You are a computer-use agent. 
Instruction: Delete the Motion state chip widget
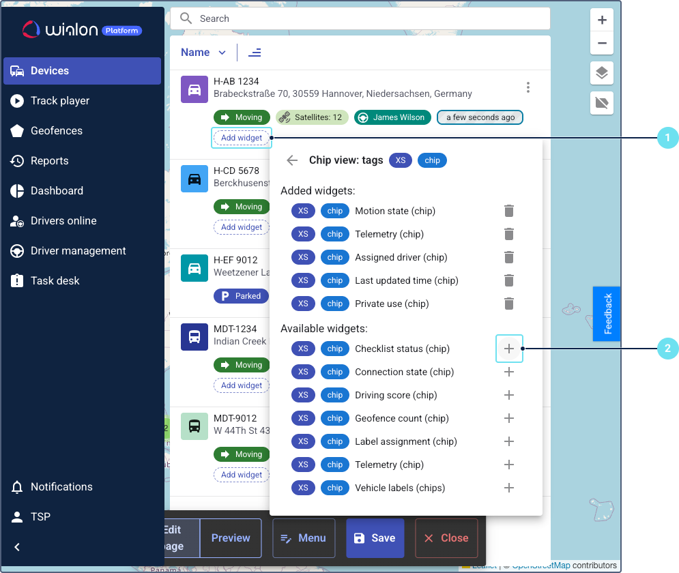point(508,211)
